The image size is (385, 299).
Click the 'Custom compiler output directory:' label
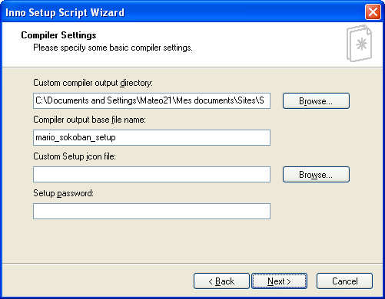tap(93, 83)
